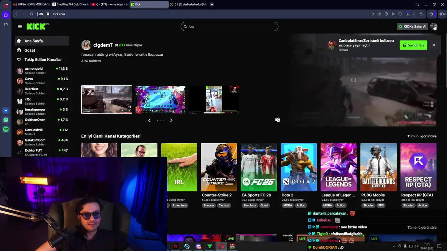
Task: Open the Counter-Strike 2 category card
Action: 219,167
